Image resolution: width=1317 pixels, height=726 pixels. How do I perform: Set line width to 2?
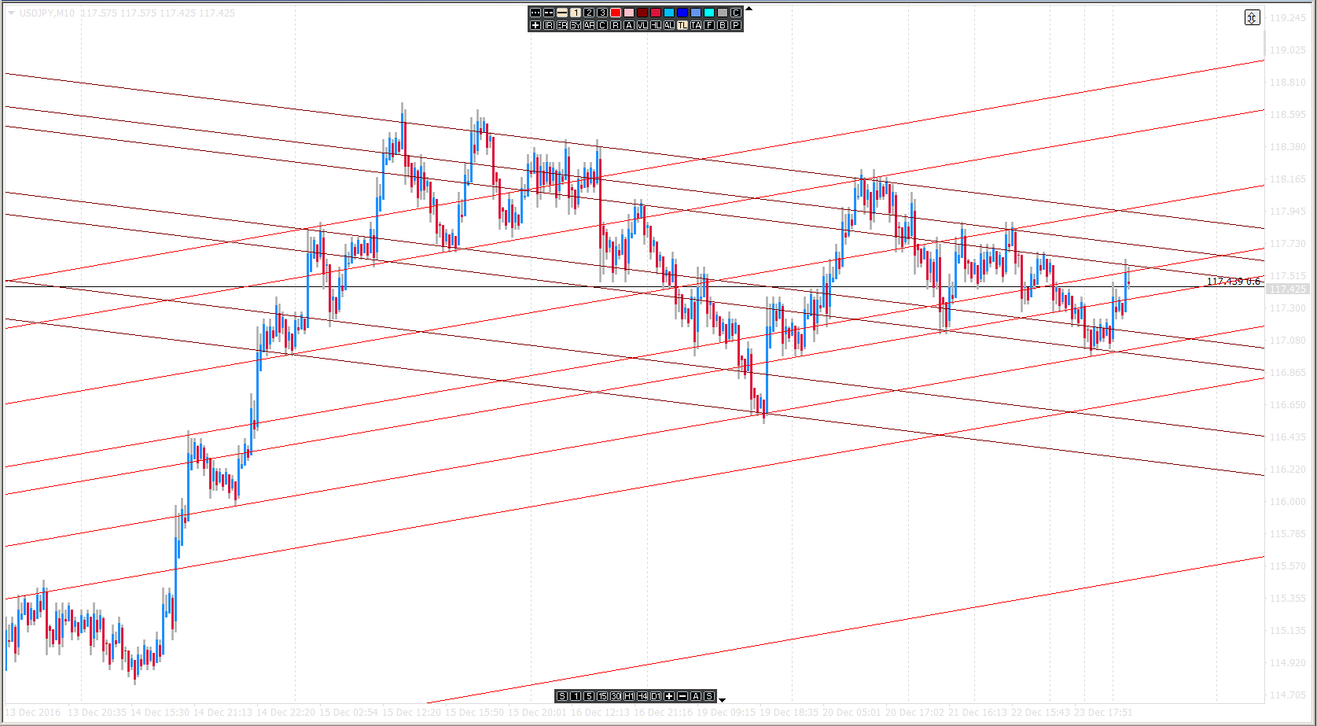click(x=589, y=13)
